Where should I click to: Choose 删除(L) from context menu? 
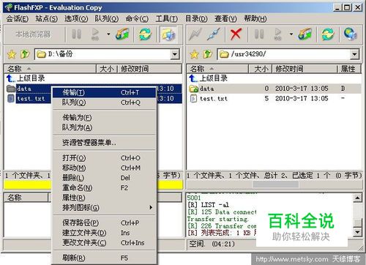point(105,178)
